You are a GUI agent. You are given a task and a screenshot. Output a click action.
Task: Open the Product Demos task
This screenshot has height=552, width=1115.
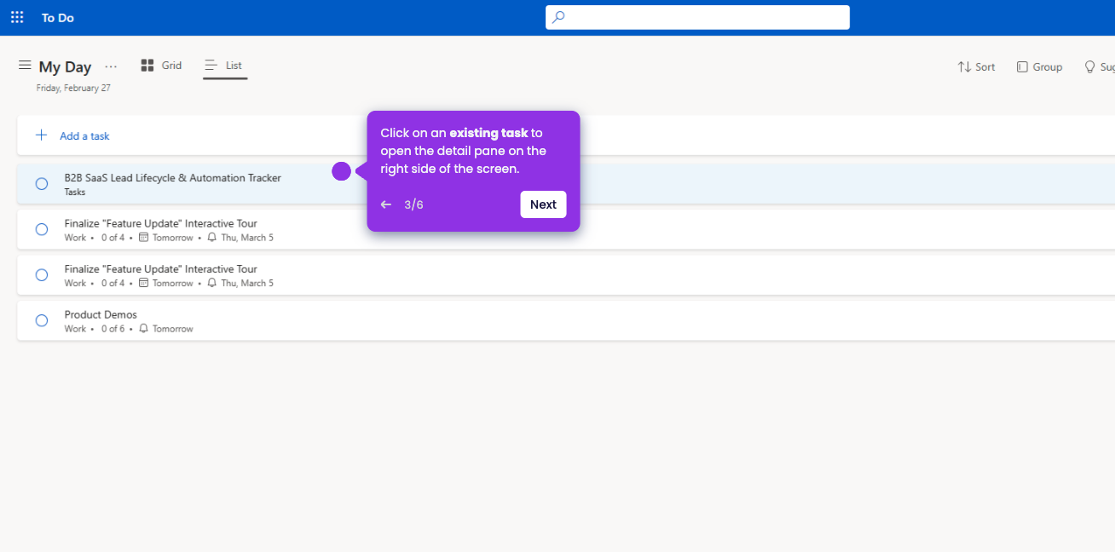pyautogui.click(x=566, y=320)
